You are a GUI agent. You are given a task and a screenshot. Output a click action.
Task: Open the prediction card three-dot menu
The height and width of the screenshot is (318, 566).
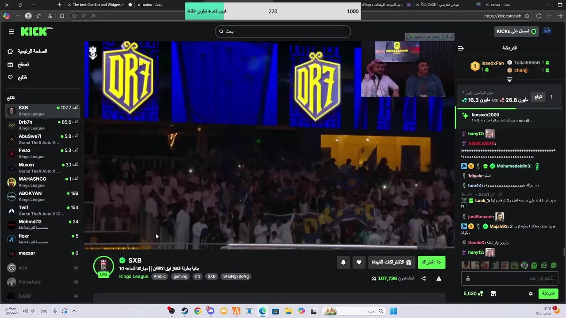point(551,97)
